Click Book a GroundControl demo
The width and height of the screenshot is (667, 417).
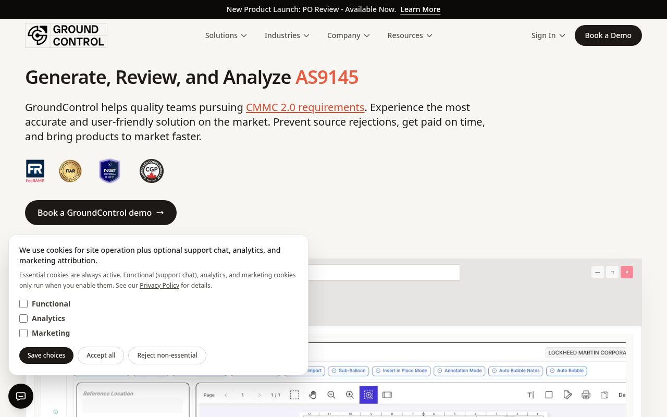[101, 213]
